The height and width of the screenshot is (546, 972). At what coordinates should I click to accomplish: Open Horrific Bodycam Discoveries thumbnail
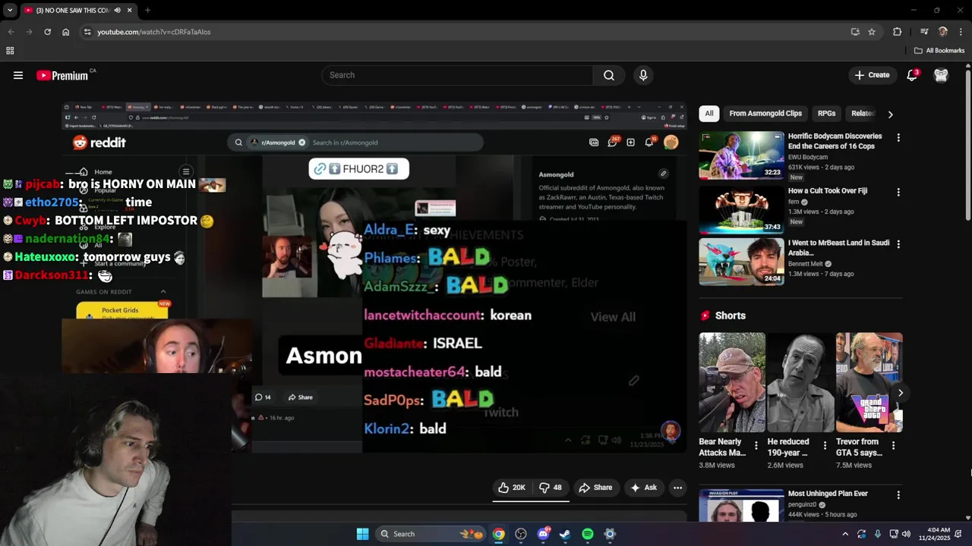(741, 155)
